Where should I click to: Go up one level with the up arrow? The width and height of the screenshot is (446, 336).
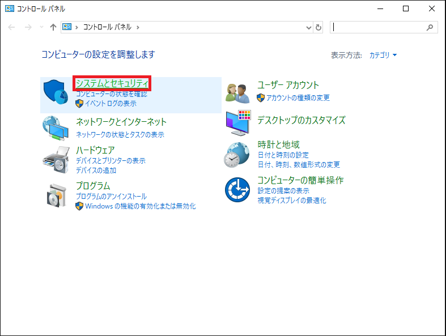(53, 27)
